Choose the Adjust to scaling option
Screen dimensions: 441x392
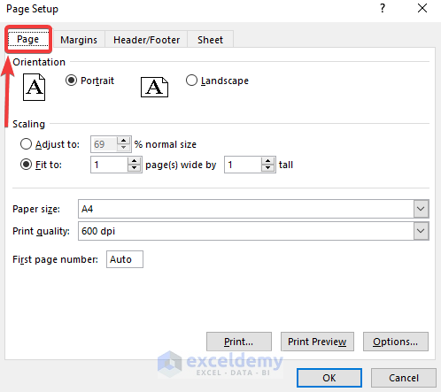point(26,144)
